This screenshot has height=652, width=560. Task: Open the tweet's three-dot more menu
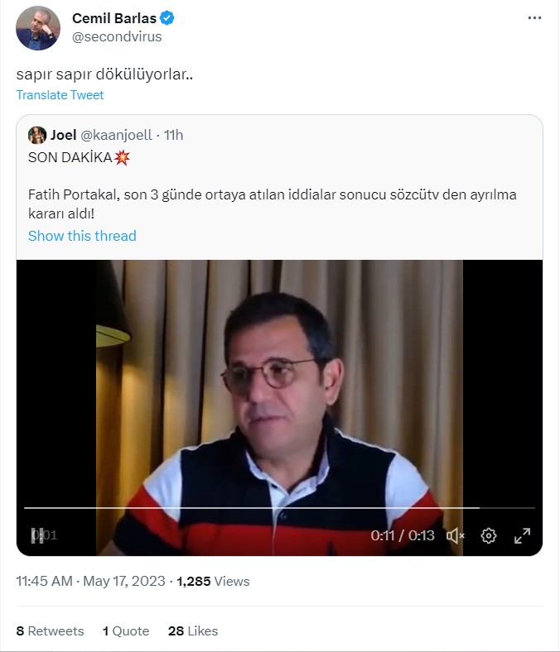pos(536,18)
